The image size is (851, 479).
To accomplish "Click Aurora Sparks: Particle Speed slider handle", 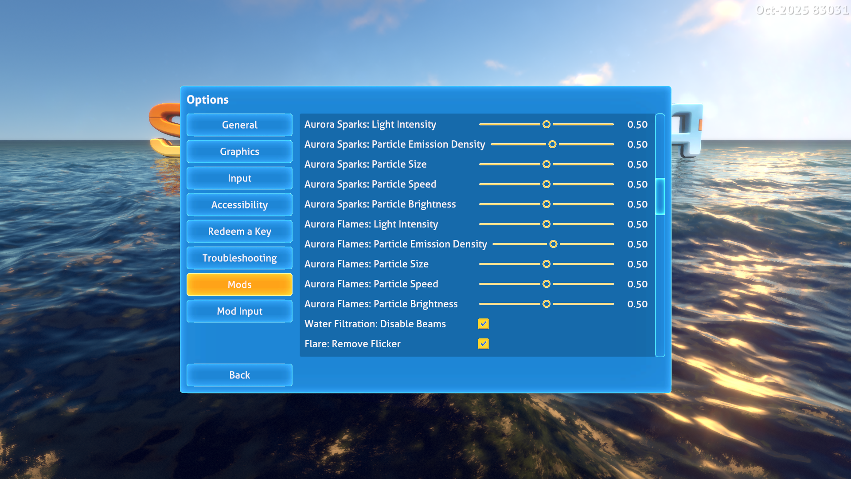I will click(x=547, y=184).
